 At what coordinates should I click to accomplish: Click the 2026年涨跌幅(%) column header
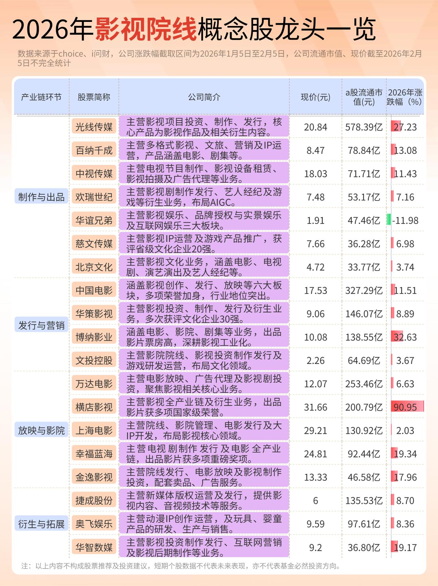(x=405, y=97)
